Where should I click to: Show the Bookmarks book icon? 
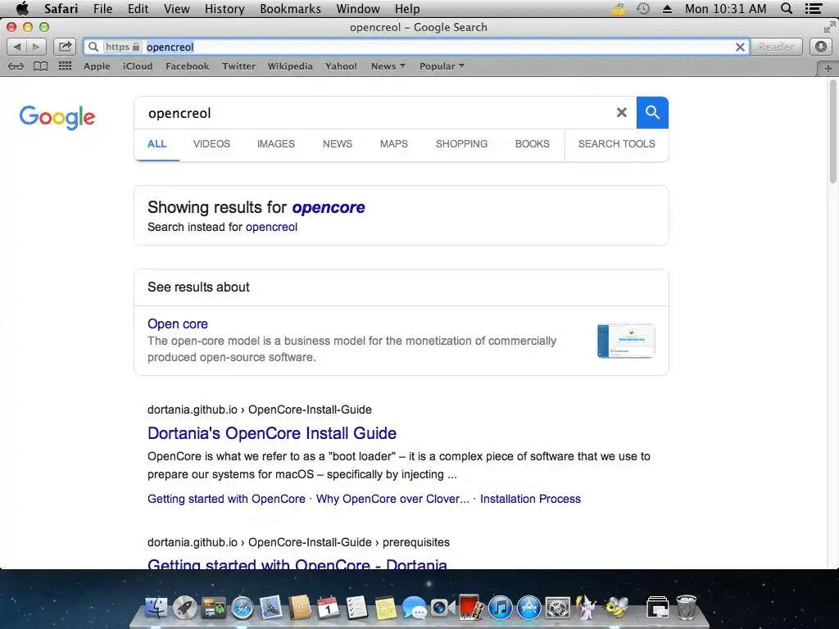(x=41, y=66)
